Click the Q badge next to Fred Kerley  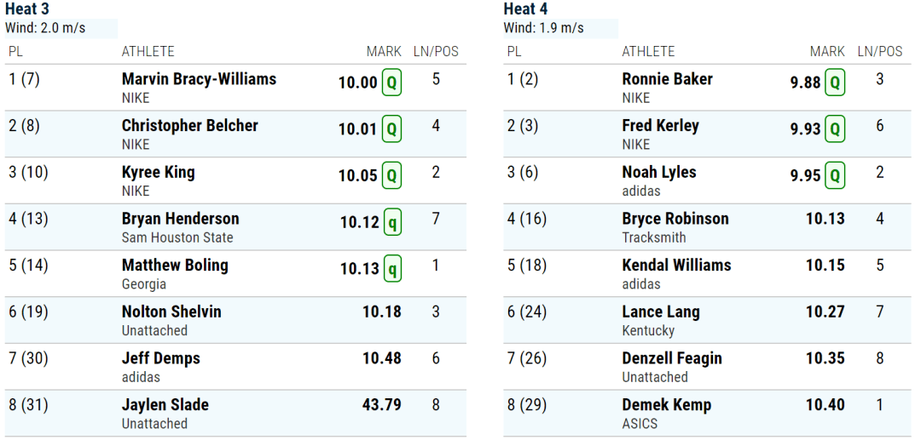click(x=835, y=129)
